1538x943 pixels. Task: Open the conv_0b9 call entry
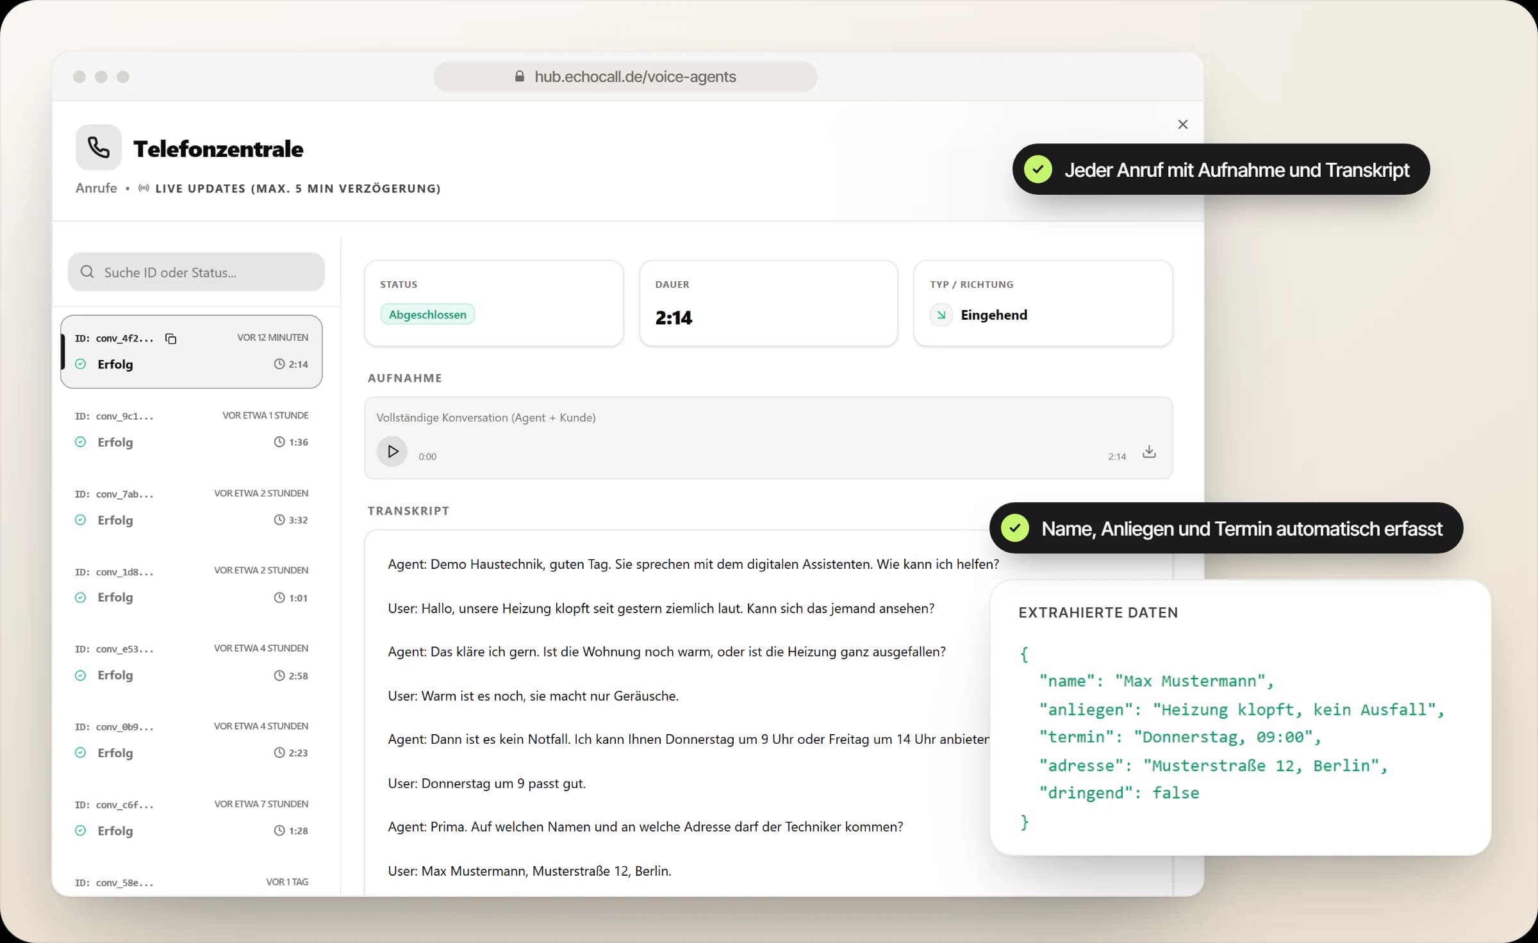(191, 740)
